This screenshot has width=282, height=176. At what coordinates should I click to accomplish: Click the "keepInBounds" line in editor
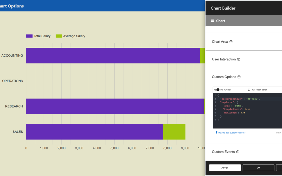point(237,109)
